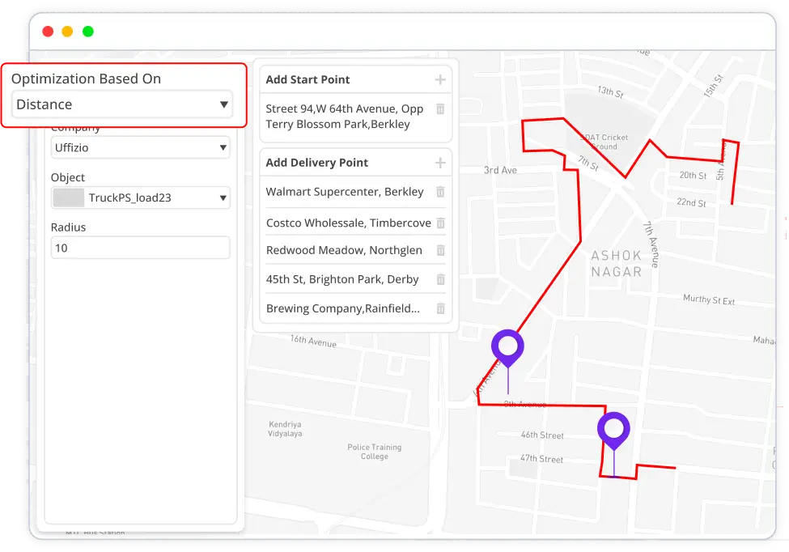Image resolution: width=789 pixels, height=552 pixels.
Task: Select the Street 94 start point address
Action: 344,117
